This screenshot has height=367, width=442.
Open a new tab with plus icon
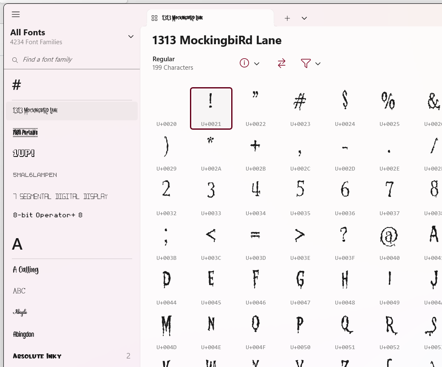click(x=287, y=18)
